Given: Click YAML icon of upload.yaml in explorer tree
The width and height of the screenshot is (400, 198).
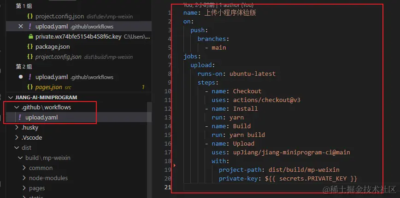Looking at the screenshot, I should click(20, 118).
